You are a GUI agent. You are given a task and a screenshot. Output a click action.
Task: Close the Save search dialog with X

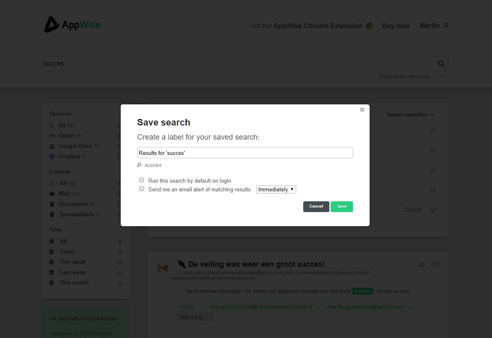(362, 110)
